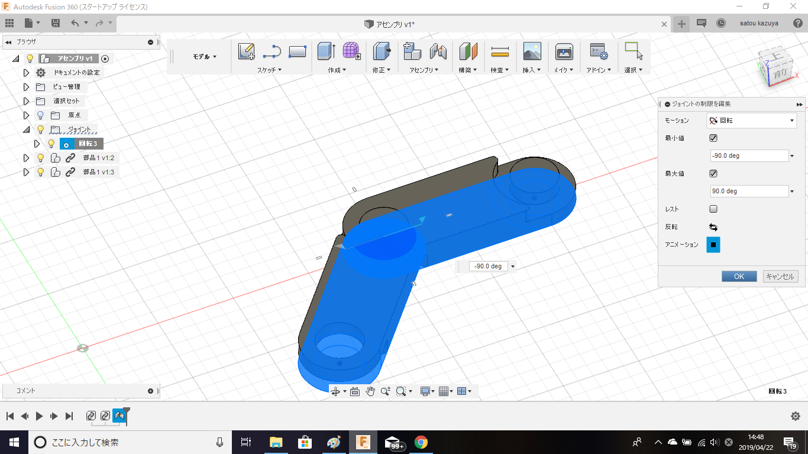Viewport: 808px width, 454px height.
Task: Select the Scripts and Add-Ins icon
Action: coord(599,51)
